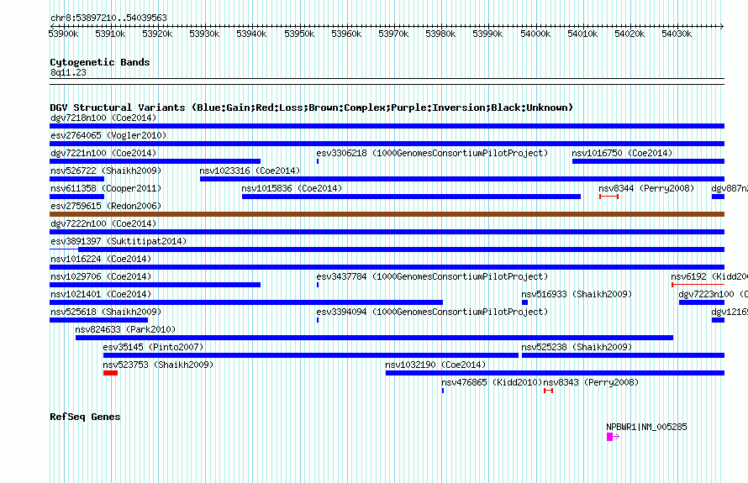Click the 53900k ruler label
The height and width of the screenshot is (483, 748).
63,34
